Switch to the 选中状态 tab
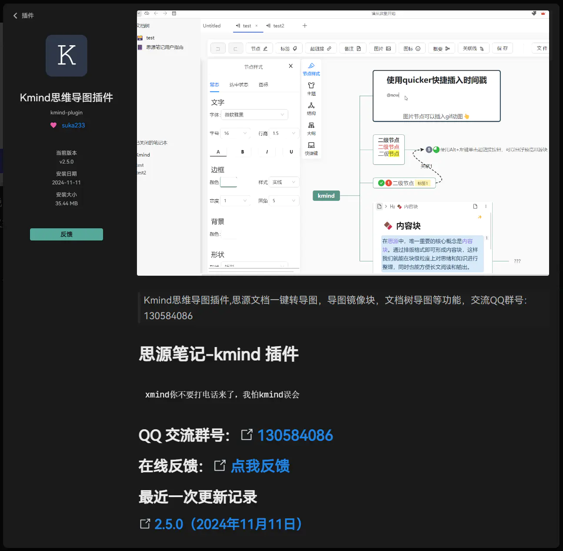This screenshot has height=551, width=563. (239, 85)
